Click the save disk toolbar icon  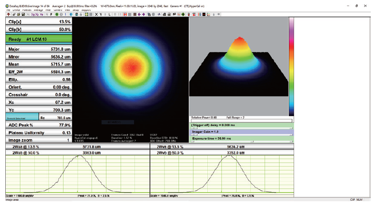tap(23, 14)
